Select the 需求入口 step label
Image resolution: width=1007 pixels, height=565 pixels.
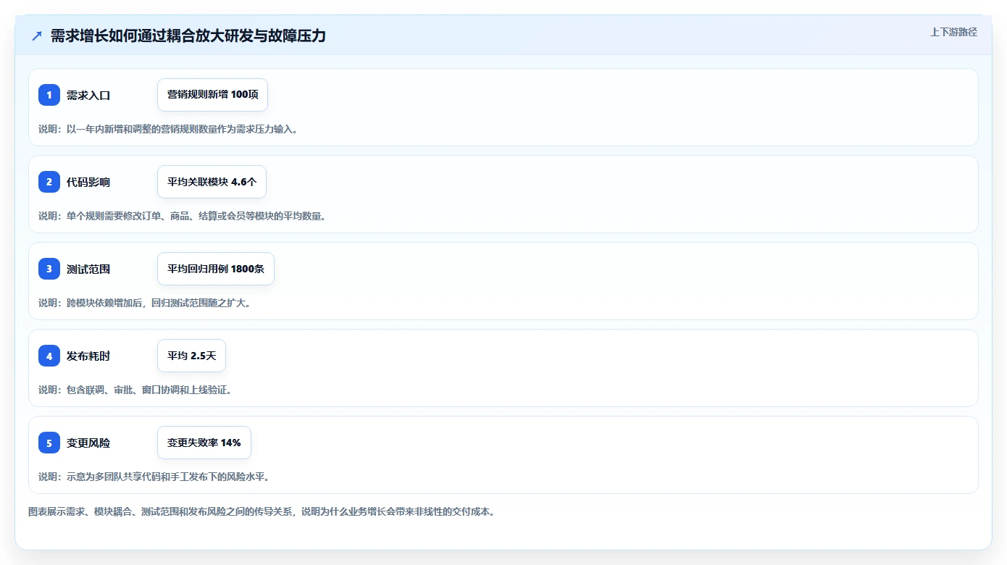click(88, 95)
